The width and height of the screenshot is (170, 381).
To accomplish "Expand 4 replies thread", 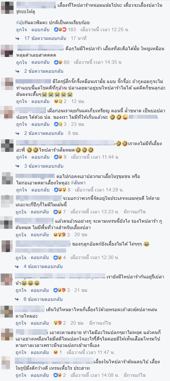I will [x=43, y=266].
